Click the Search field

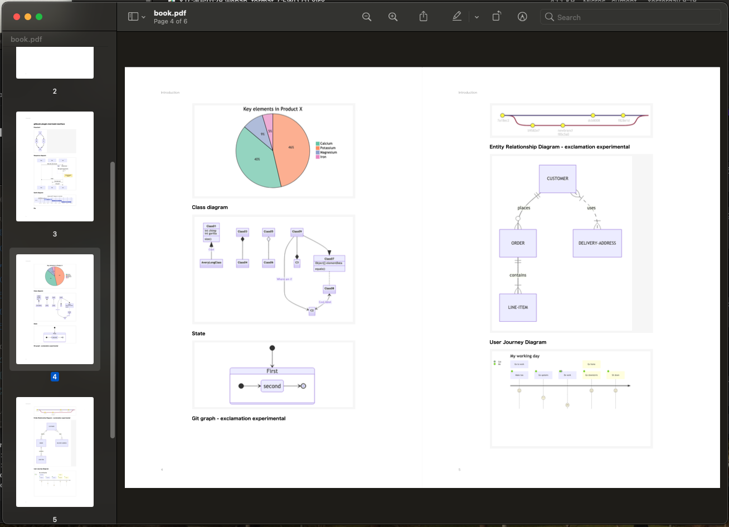coord(630,17)
